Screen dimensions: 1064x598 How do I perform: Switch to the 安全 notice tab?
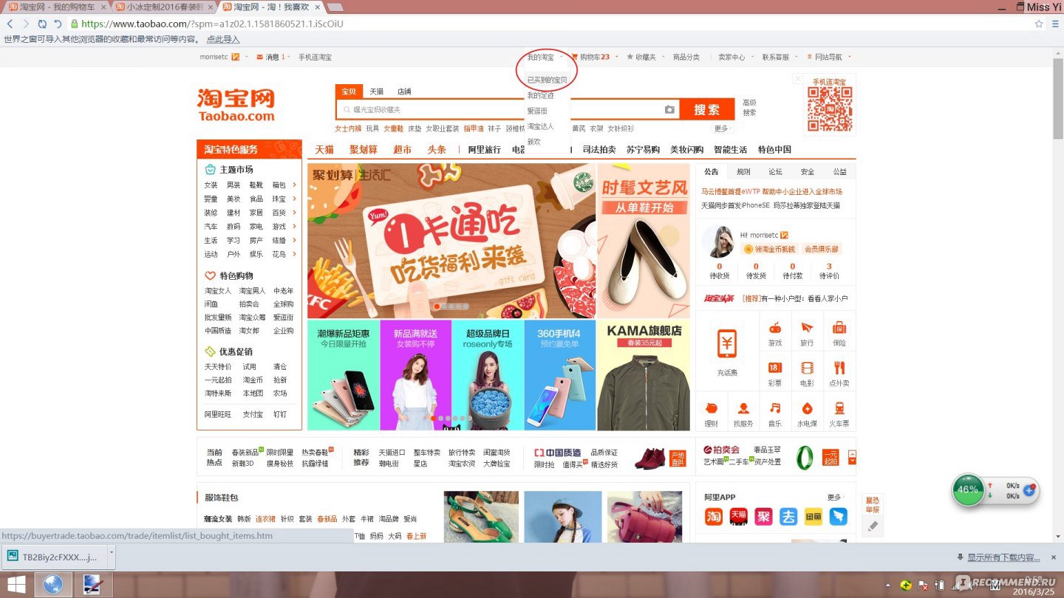click(808, 171)
